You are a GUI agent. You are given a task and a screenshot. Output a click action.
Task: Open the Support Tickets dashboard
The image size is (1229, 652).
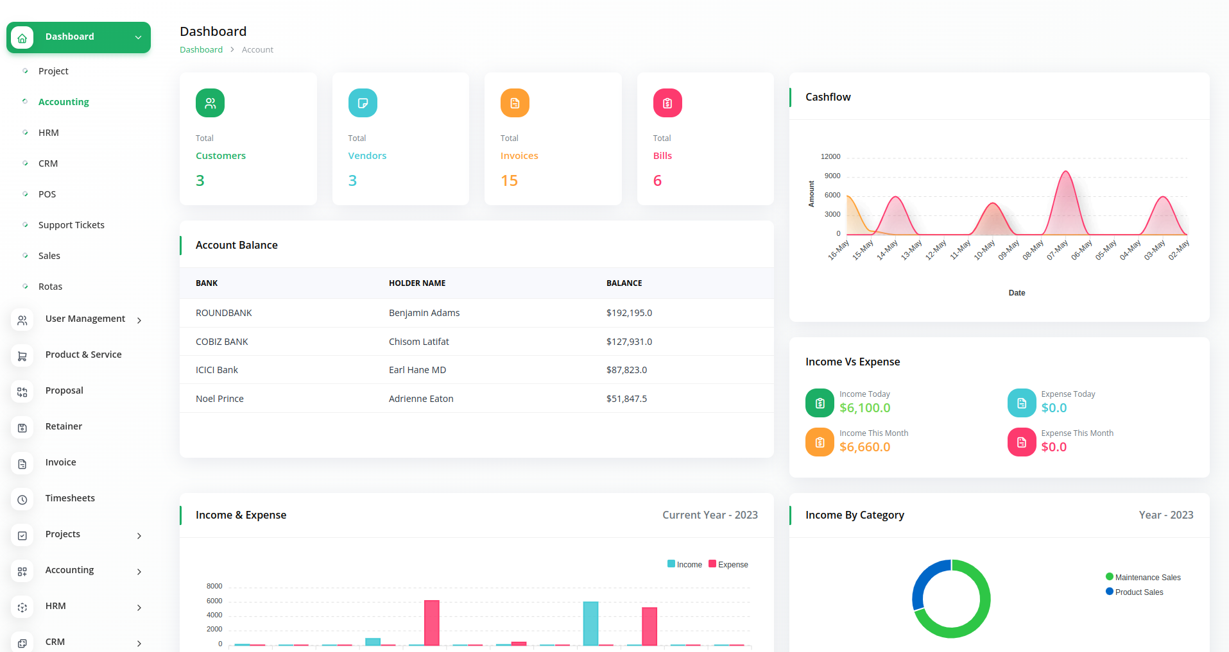tap(71, 225)
